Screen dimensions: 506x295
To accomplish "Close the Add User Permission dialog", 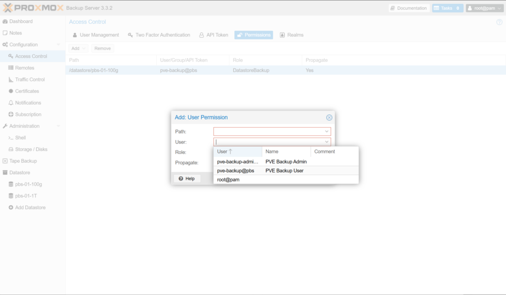I will point(329,117).
